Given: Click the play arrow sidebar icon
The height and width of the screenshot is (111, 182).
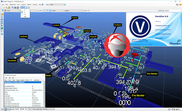Looking at the screenshot, I should point(2,25).
